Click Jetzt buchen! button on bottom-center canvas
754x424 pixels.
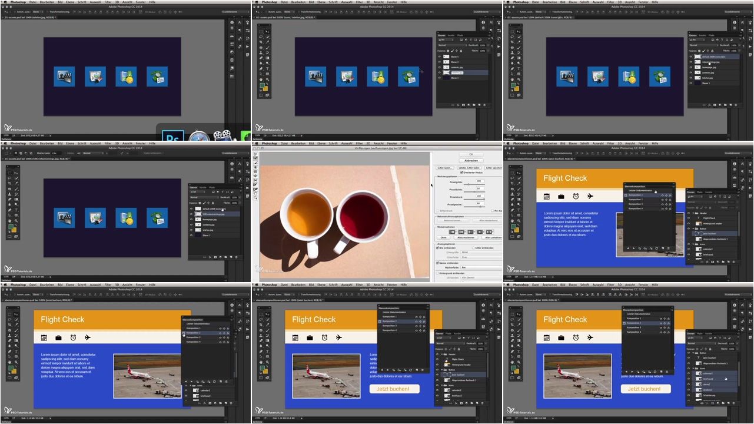[394, 389]
